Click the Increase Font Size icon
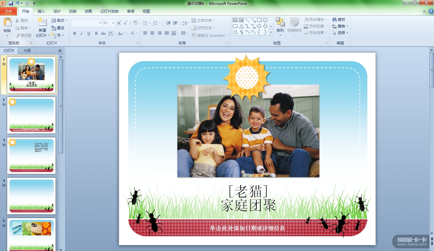Screen dimensions: 434x251 [119, 23]
